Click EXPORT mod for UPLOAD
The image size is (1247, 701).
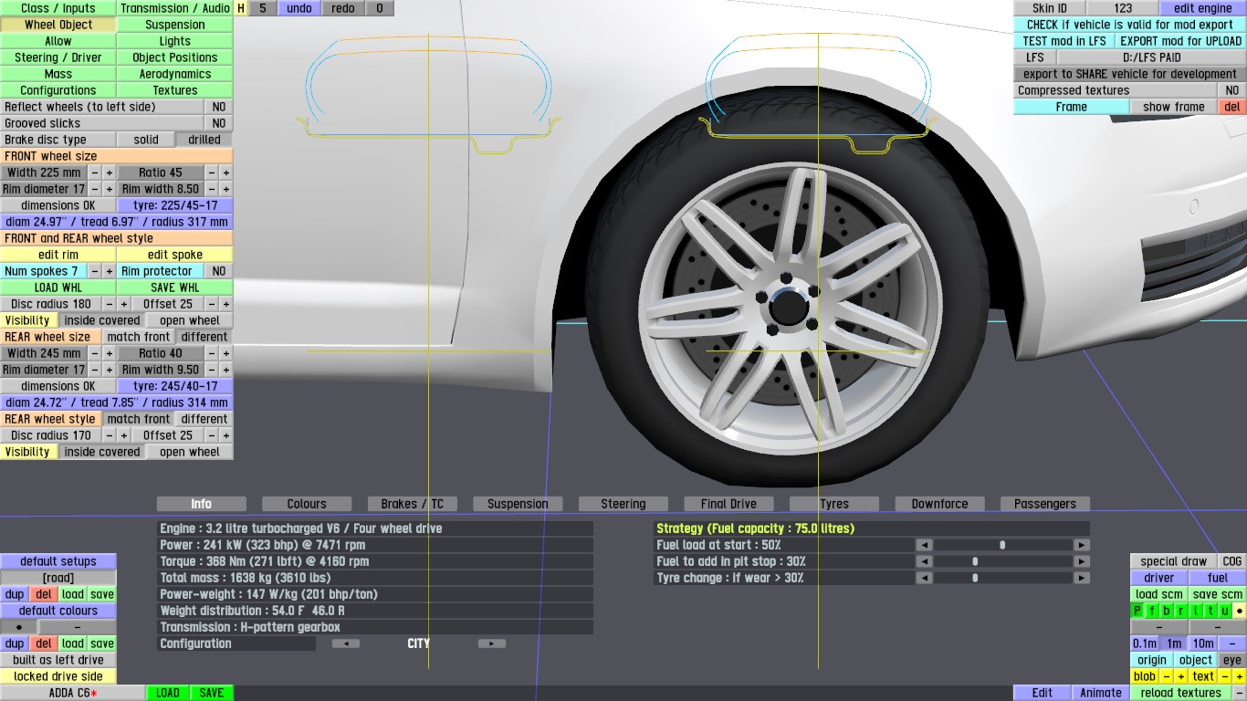(x=1181, y=41)
